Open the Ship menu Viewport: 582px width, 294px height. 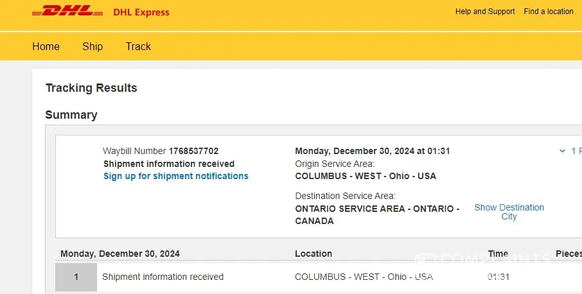(x=93, y=46)
